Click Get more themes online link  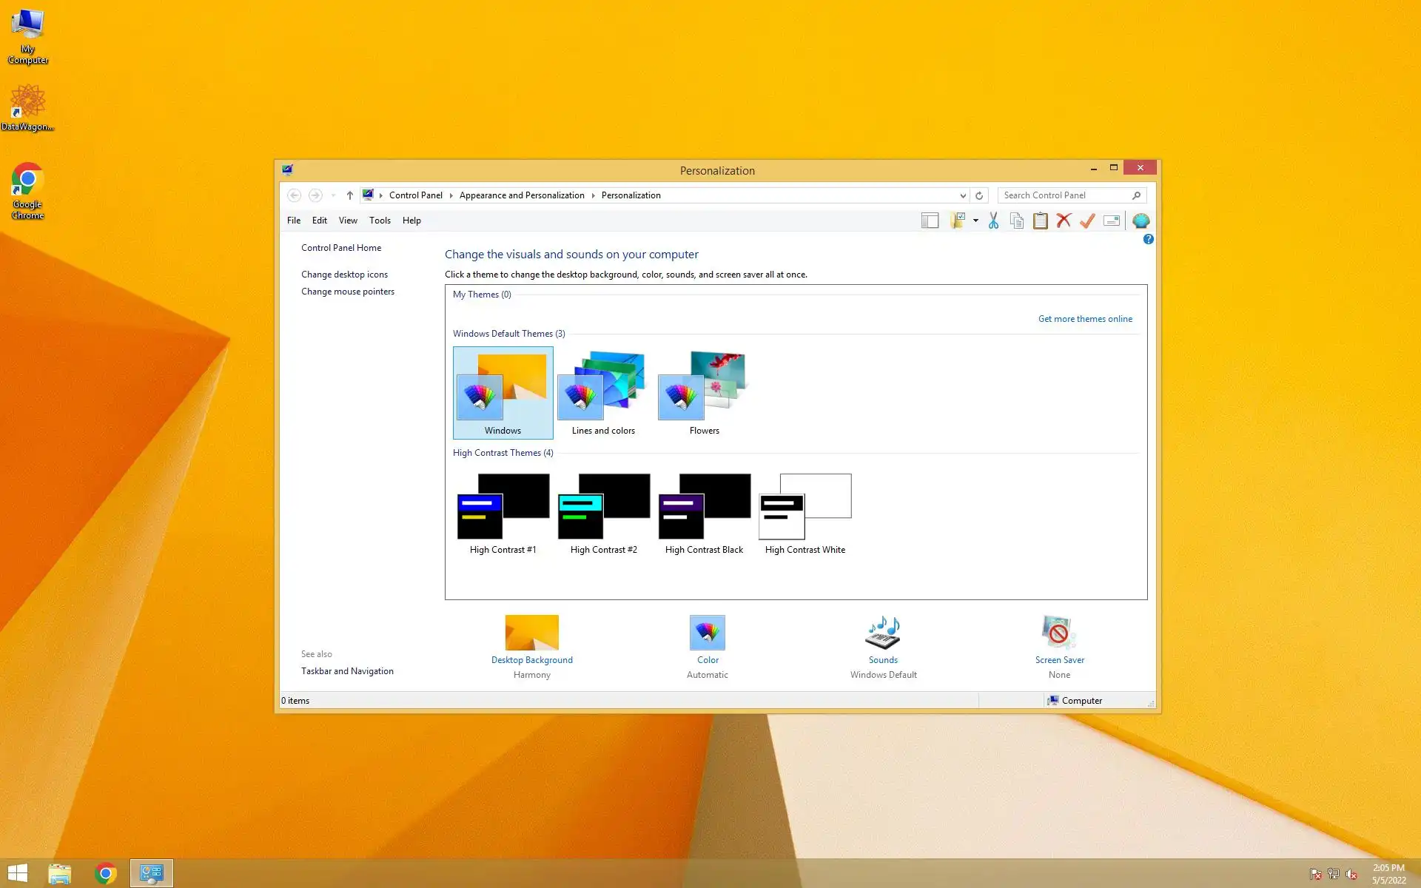1084,319
